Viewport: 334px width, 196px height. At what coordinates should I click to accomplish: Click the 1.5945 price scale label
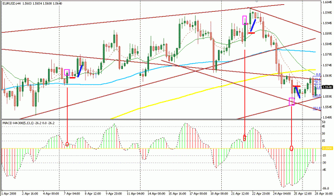pyautogui.click(x=327, y=23)
